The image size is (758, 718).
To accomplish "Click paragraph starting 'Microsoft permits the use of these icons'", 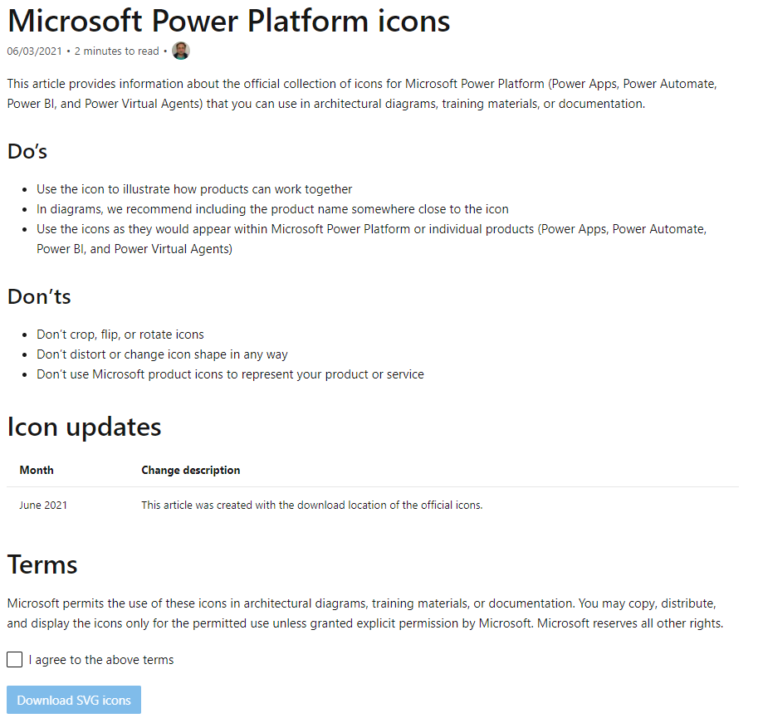I will [x=365, y=613].
